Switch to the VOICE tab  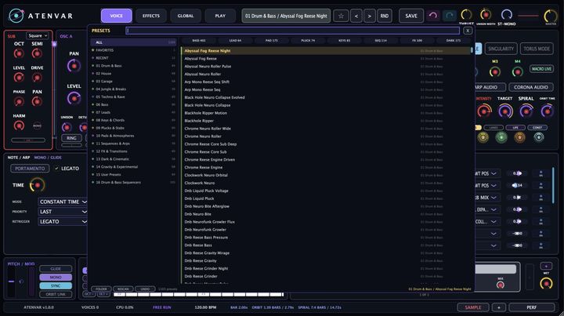click(116, 16)
